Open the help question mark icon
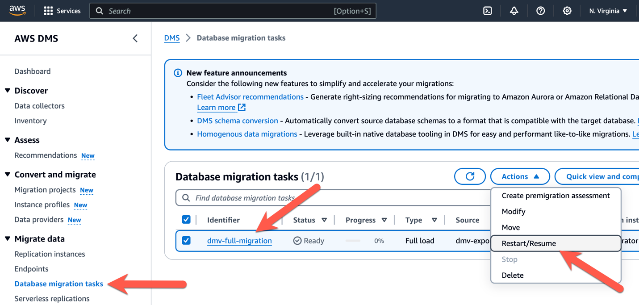 tap(540, 11)
